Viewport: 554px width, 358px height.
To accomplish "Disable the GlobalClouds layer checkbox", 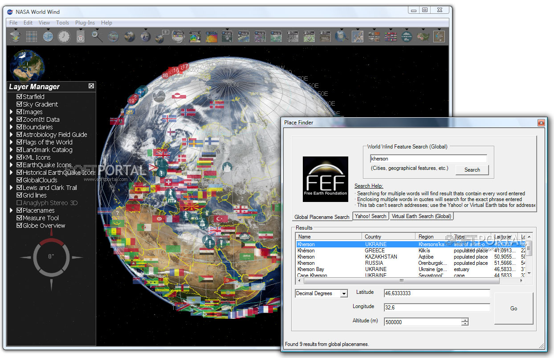I will [x=19, y=180].
